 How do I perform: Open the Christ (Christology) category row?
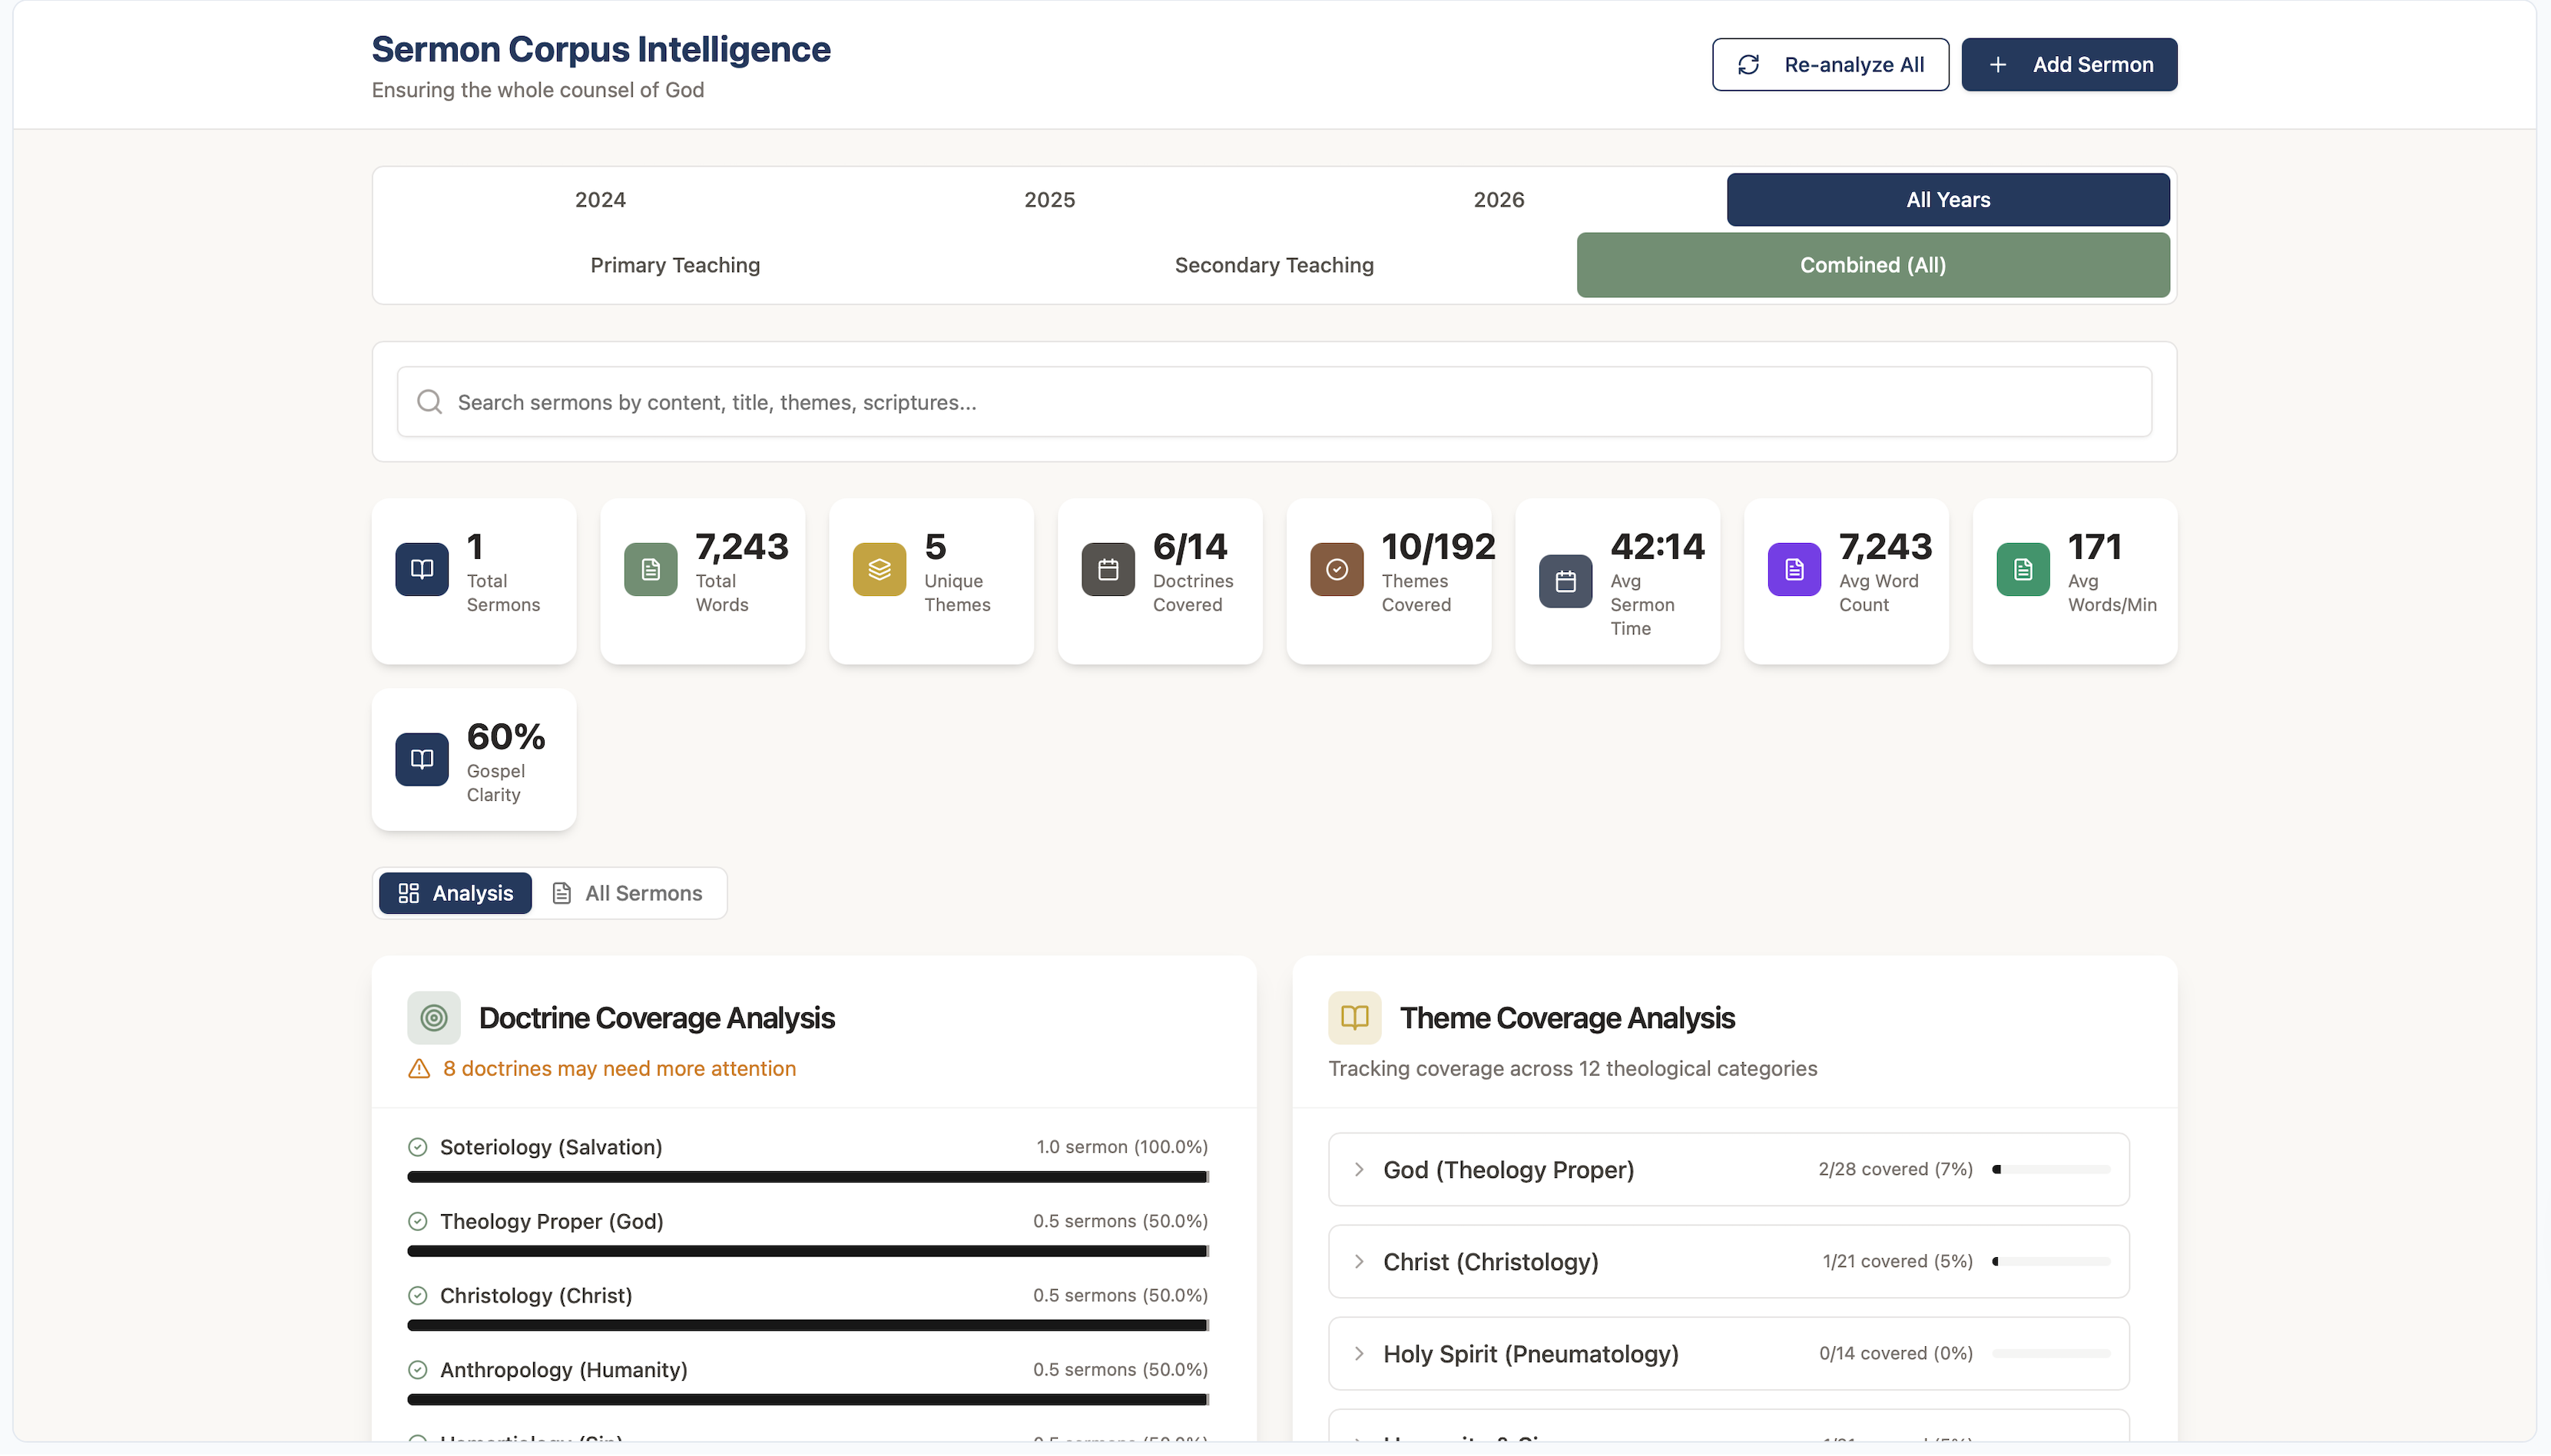tap(1728, 1261)
